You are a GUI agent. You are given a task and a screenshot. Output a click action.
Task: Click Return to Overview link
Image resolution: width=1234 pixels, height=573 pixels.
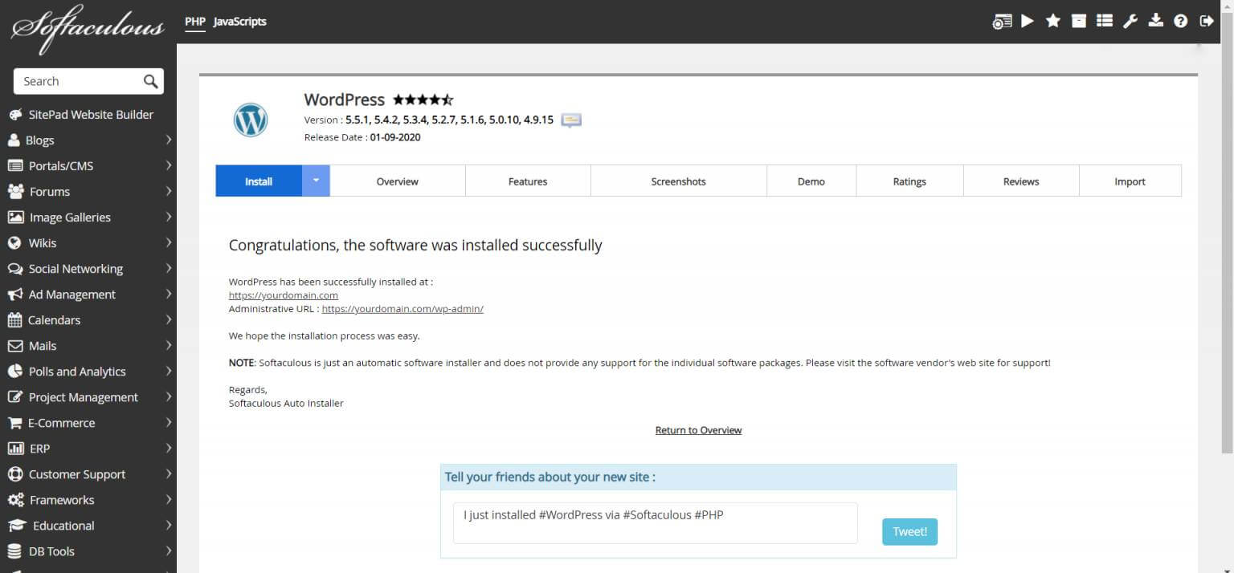pyautogui.click(x=698, y=430)
